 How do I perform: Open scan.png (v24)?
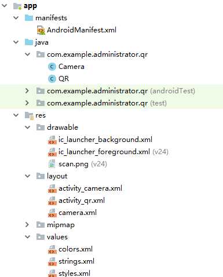(83, 164)
